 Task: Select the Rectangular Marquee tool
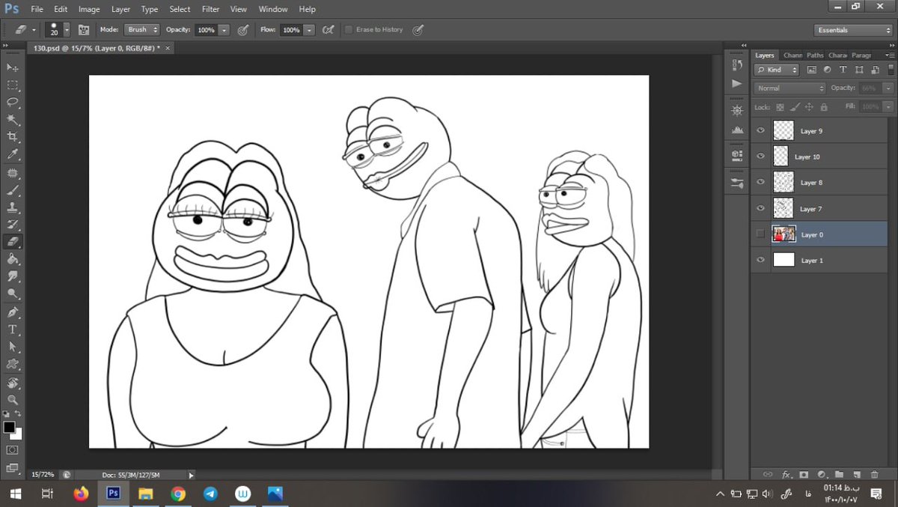pyautogui.click(x=13, y=85)
